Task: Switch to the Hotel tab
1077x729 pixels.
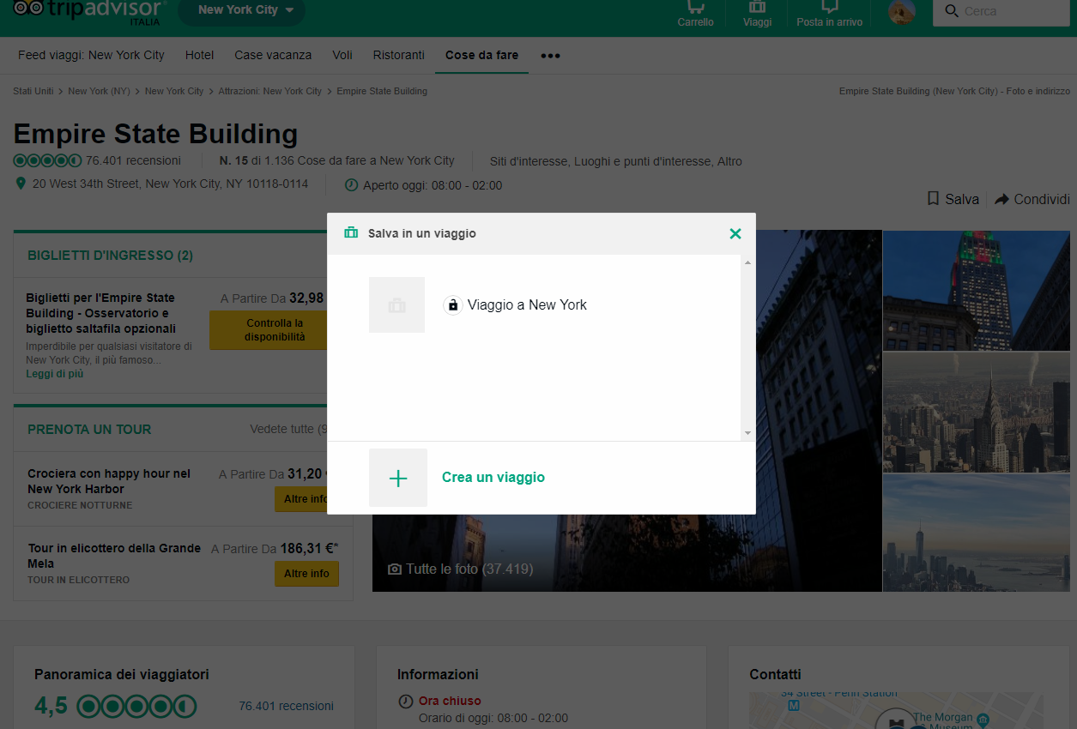Action: coord(199,55)
